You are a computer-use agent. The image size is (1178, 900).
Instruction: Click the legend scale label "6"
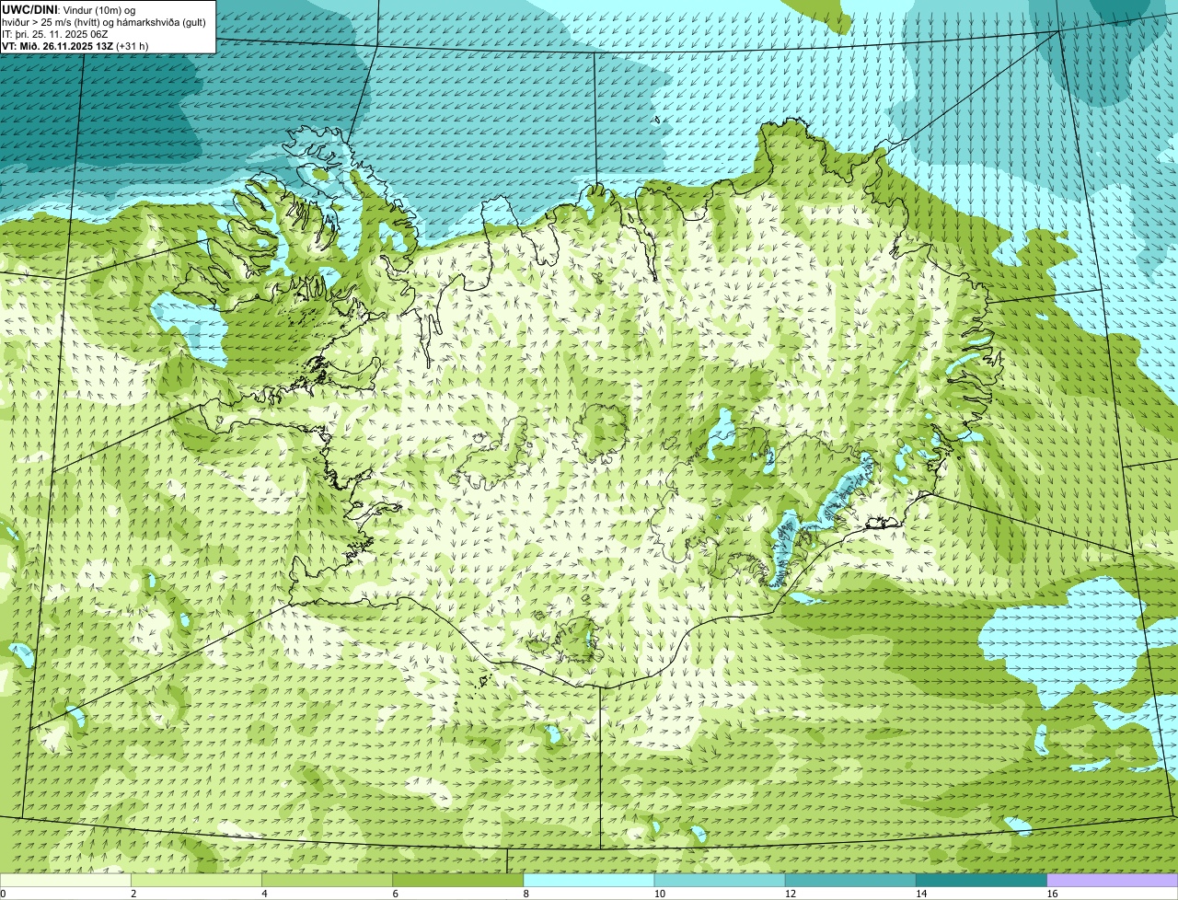[x=396, y=894]
